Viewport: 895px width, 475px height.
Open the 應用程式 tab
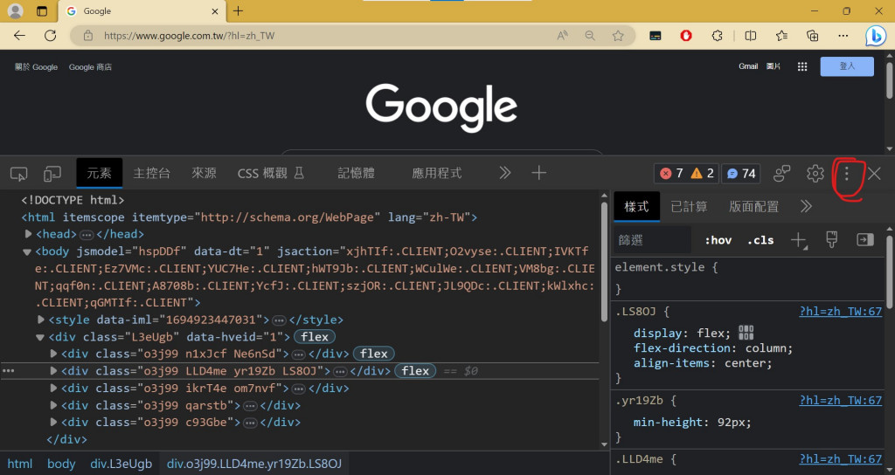pos(437,174)
